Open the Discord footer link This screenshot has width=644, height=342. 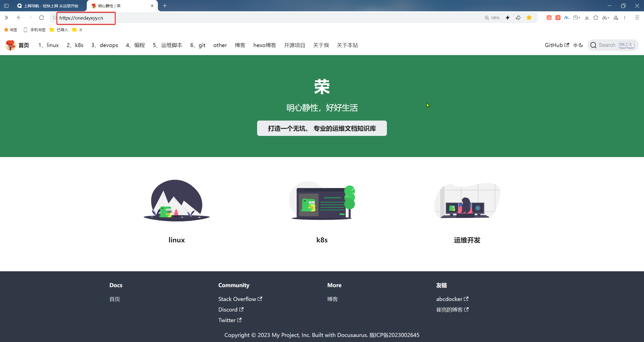(231, 310)
